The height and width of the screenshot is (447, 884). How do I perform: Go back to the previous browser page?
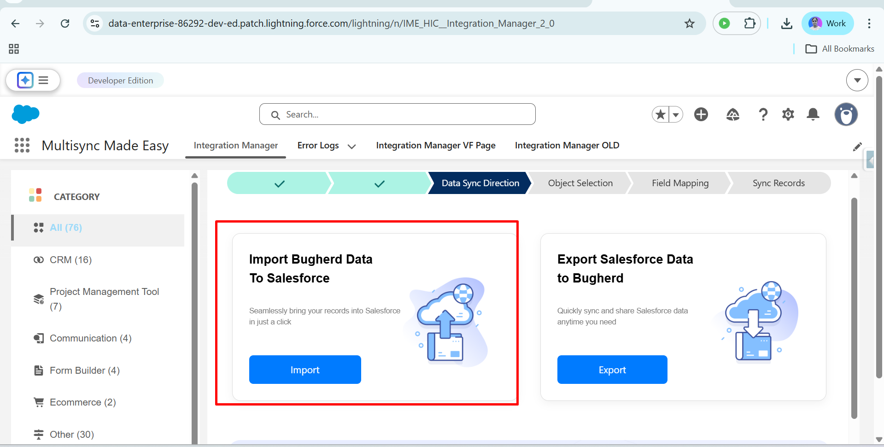point(15,24)
